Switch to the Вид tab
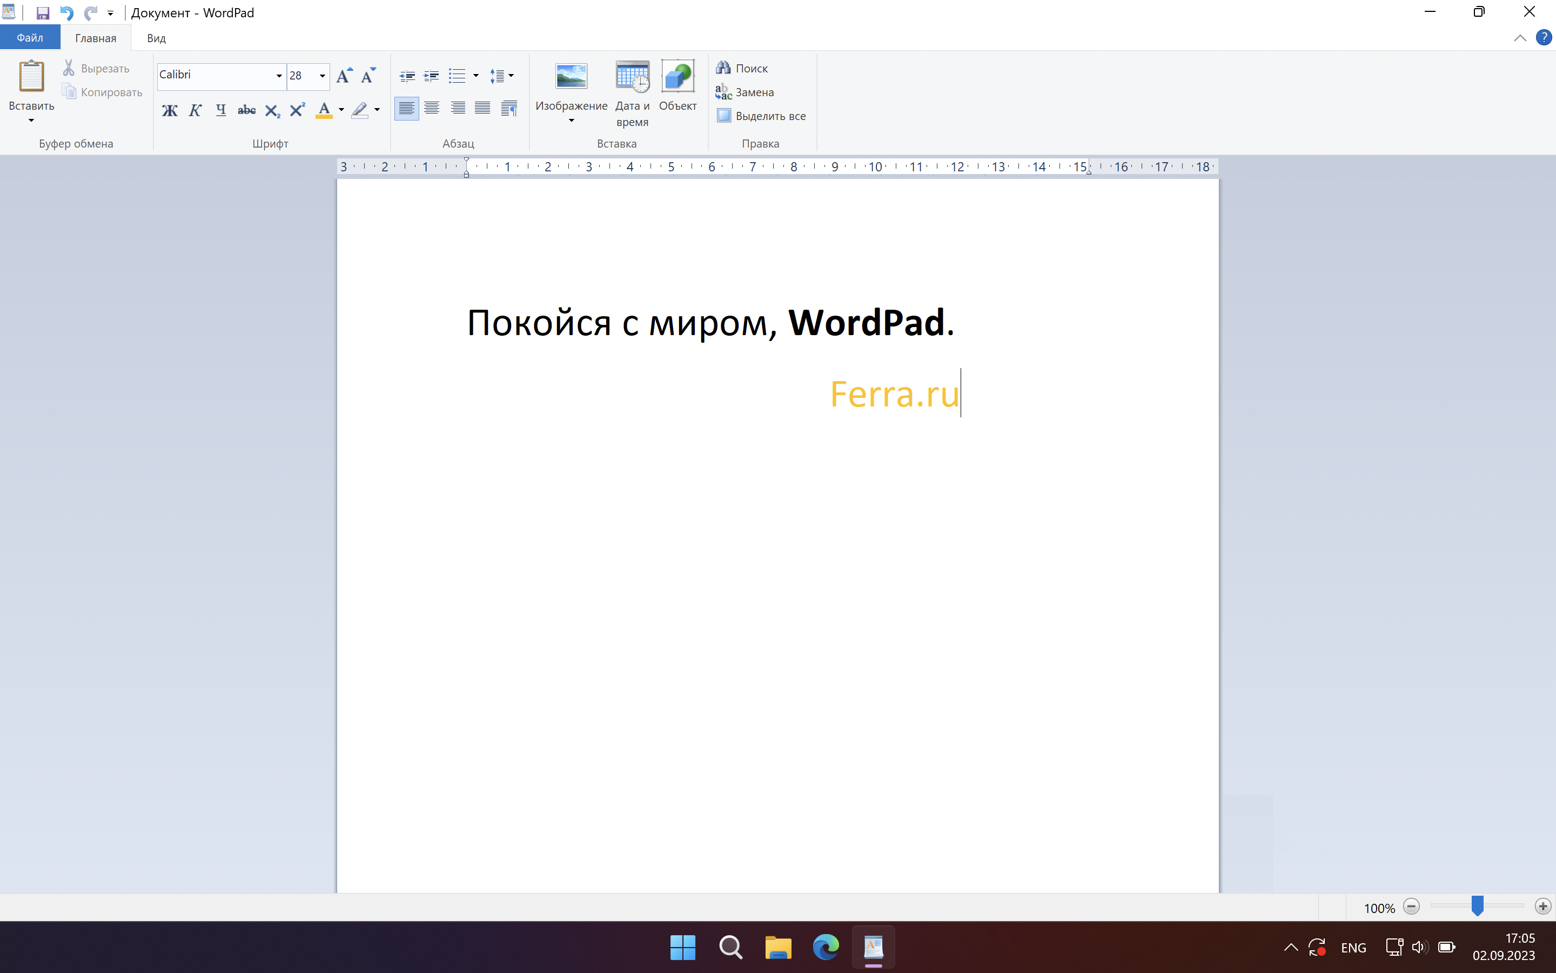 point(156,38)
